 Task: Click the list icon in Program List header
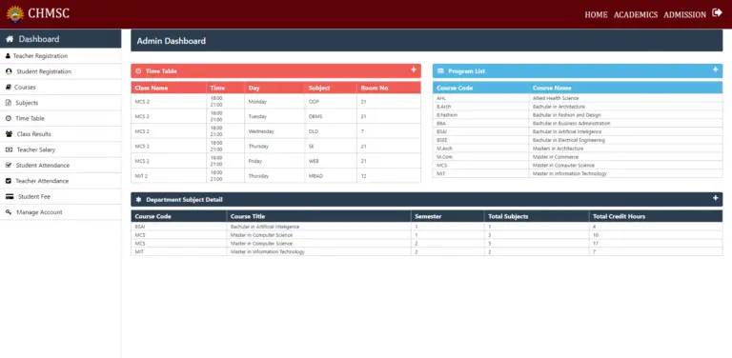pos(440,71)
